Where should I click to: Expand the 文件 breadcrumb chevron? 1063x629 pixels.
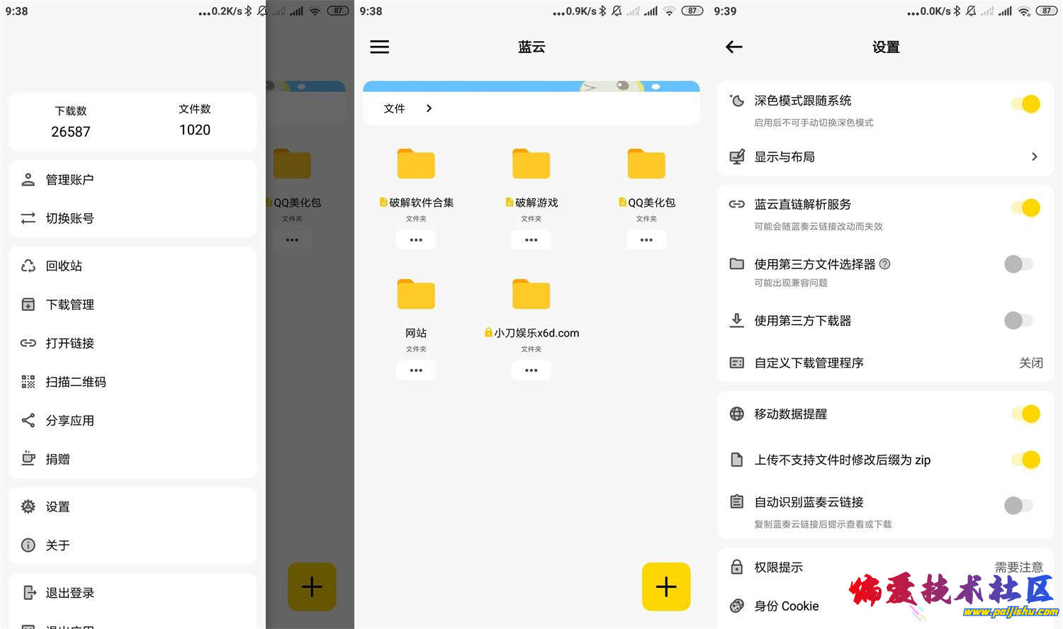[x=428, y=108]
